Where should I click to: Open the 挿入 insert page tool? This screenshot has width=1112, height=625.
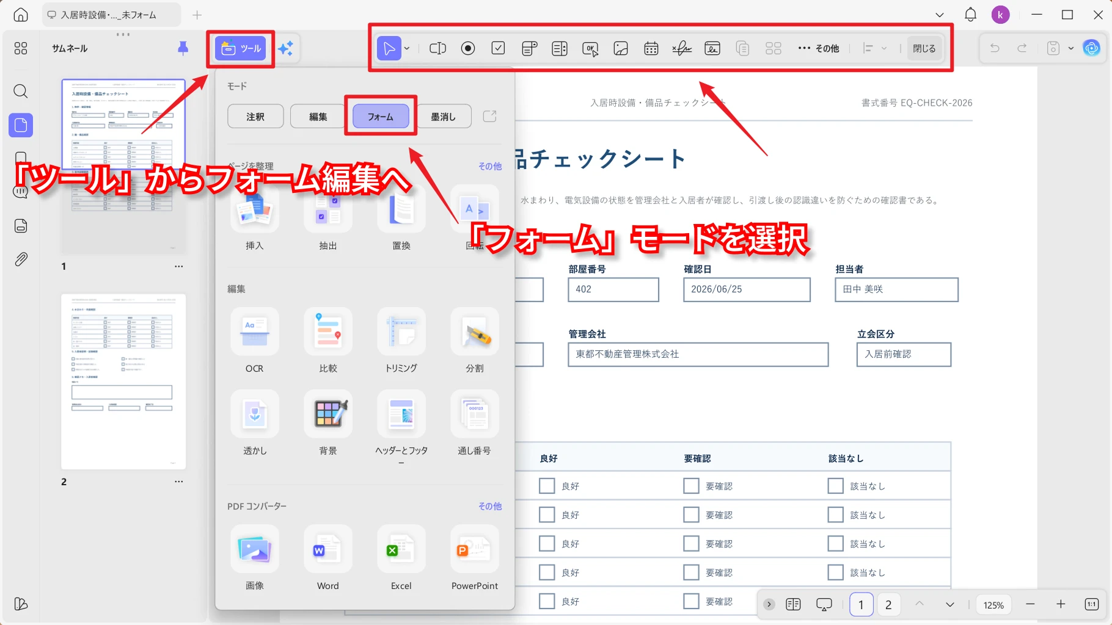coord(255,219)
